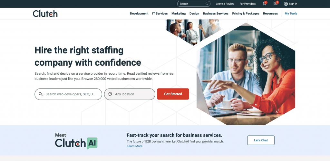This screenshot has height=161, width=330.
Task: Open the Business Services menu
Action: click(216, 14)
